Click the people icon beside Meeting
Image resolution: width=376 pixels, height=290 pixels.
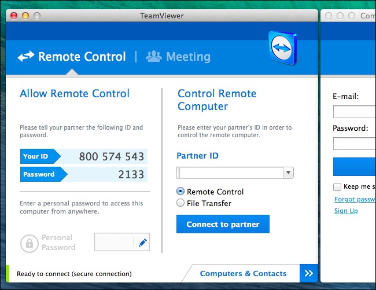click(x=154, y=56)
